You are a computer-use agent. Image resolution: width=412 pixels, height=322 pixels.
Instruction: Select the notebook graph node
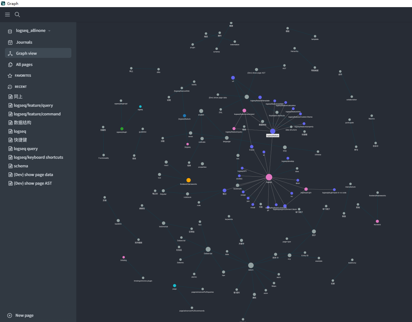click(x=187, y=194)
